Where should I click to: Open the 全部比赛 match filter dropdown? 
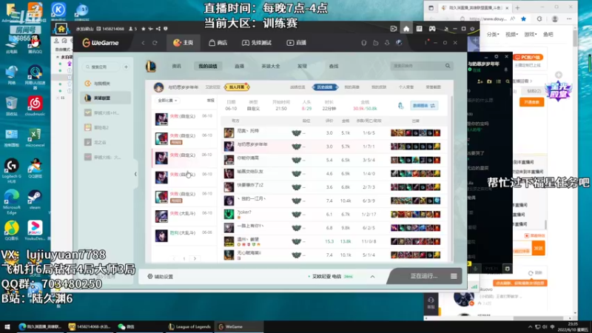tap(167, 101)
